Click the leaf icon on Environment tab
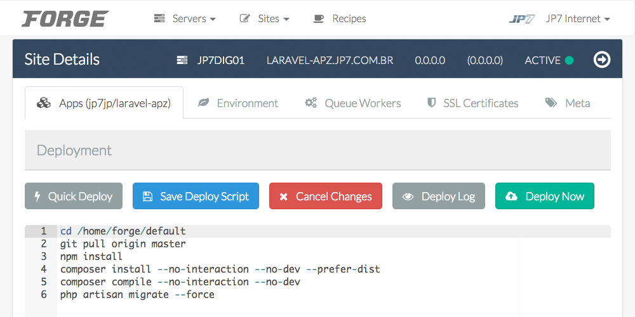Screen dimensions: 635x317 (x=203, y=103)
